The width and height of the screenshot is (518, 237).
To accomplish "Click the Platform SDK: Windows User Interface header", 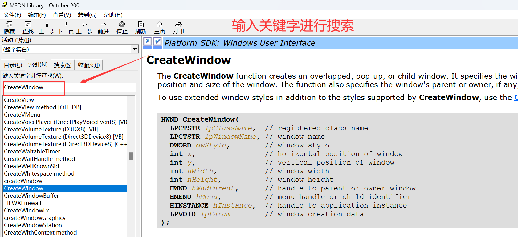I will tap(240, 43).
